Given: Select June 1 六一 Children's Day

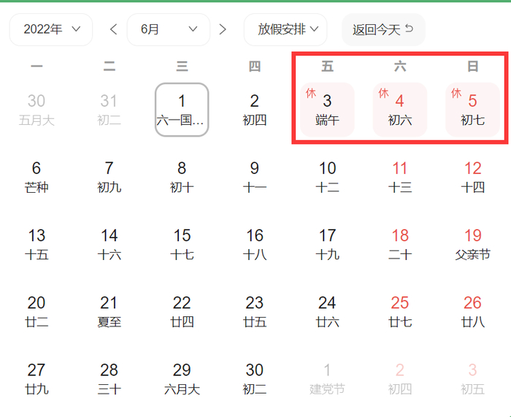Looking at the screenshot, I should pos(182,110).
